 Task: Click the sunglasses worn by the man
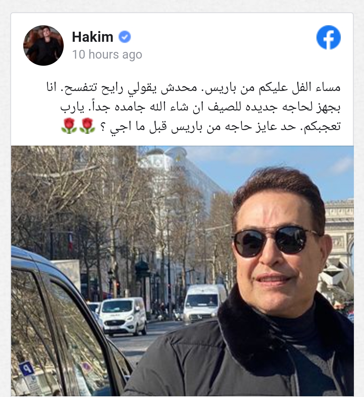pyautogui.click(x=275, y=241)
